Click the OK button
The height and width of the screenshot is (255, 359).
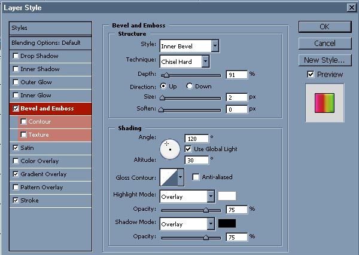(325, 27)
